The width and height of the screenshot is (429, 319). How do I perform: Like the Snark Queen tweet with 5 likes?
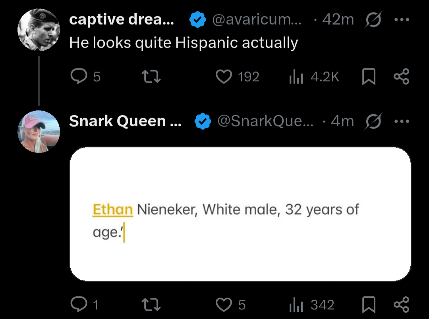click(224, 305)
